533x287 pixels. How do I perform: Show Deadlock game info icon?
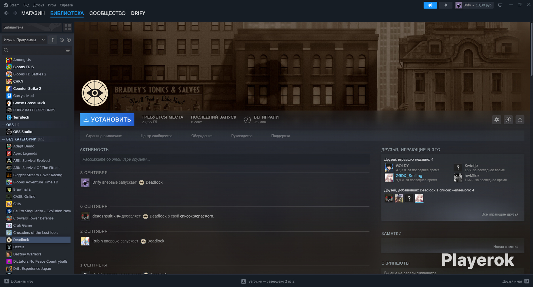(508, 120)
